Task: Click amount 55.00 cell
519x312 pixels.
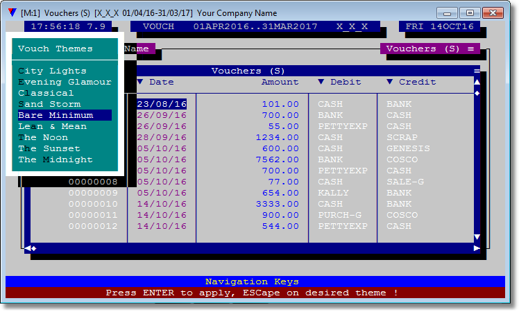Action: coord(283,126)
